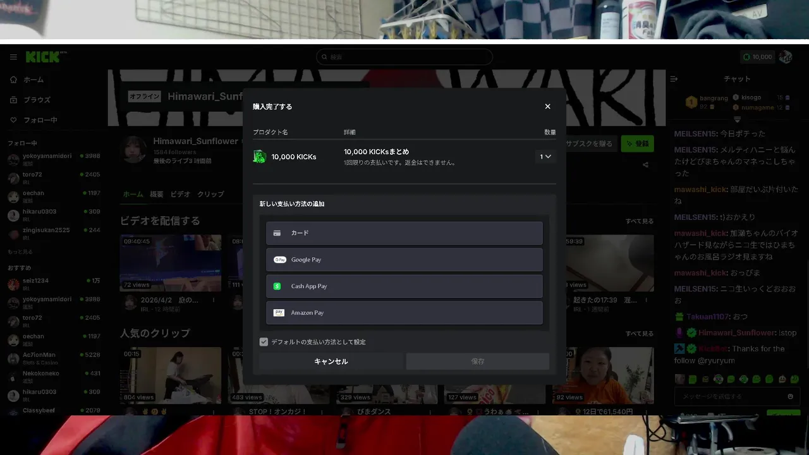
Task: Switch to the クリップ channel tab
Action: tap(210, 195)
